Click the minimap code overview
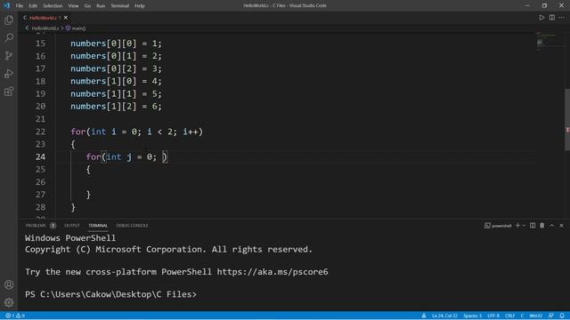This screenshot has height=320, width=570. click(x=550, y=42)
